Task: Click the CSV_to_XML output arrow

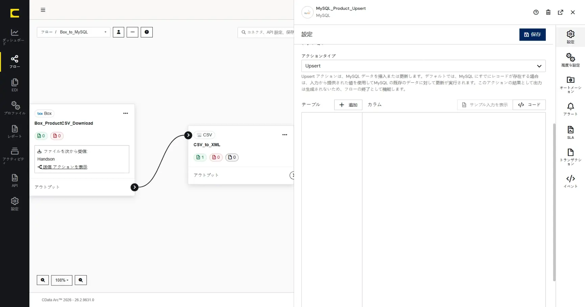Action: [293, 175]
